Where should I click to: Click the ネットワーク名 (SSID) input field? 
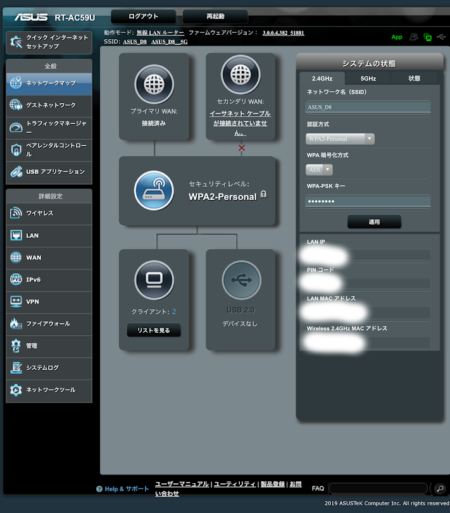point(368,107)
